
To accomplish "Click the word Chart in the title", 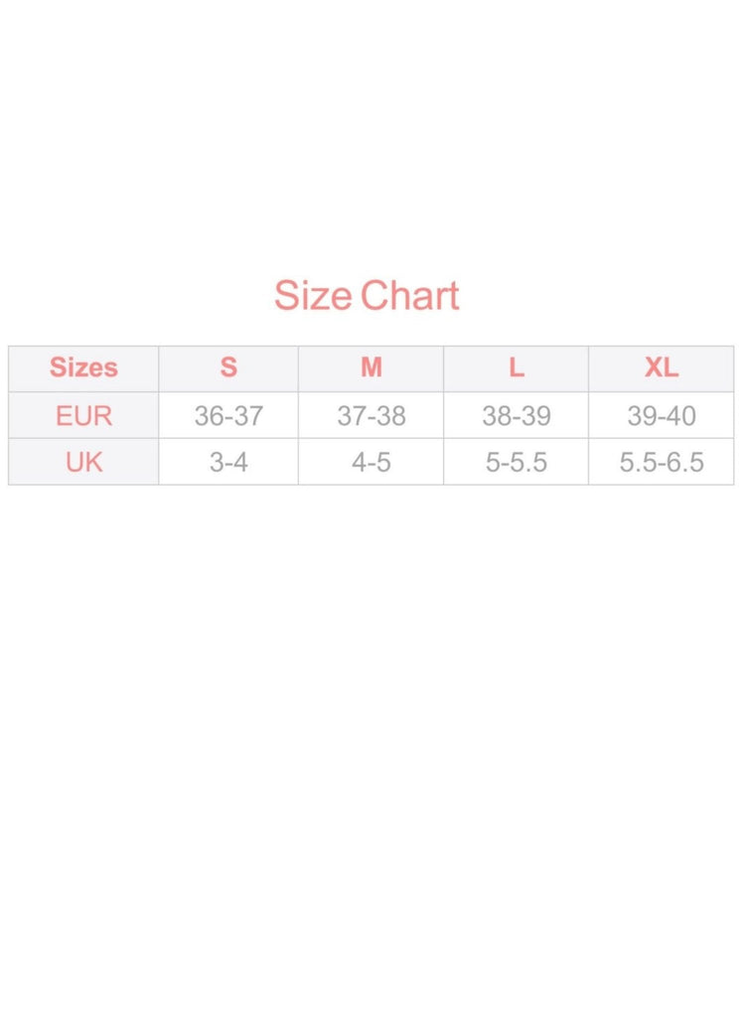I will point(409,296).
